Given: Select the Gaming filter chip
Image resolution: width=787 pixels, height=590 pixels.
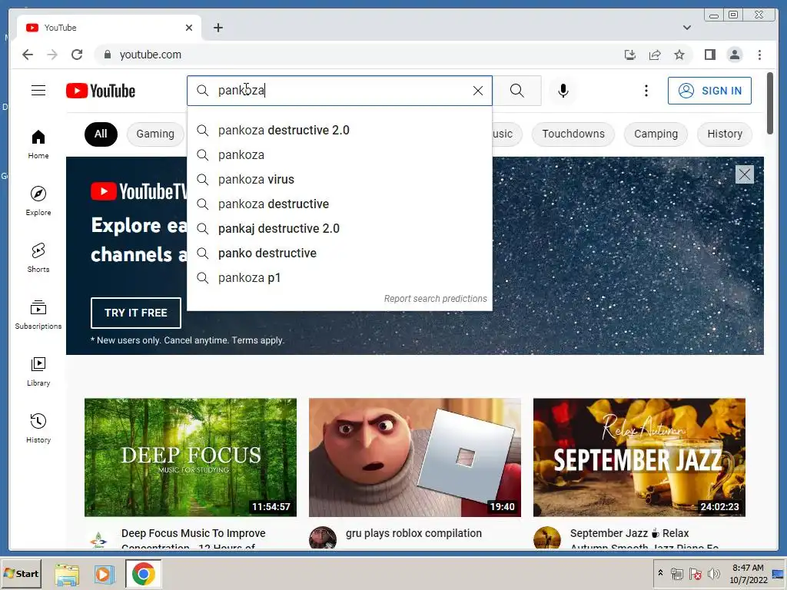Looking at the screenshot, I should click(155, 134).
